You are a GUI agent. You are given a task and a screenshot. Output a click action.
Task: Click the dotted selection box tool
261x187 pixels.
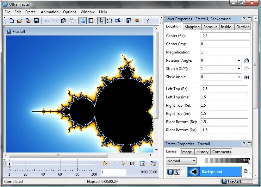pyautogui.click(x=110, y=21)
